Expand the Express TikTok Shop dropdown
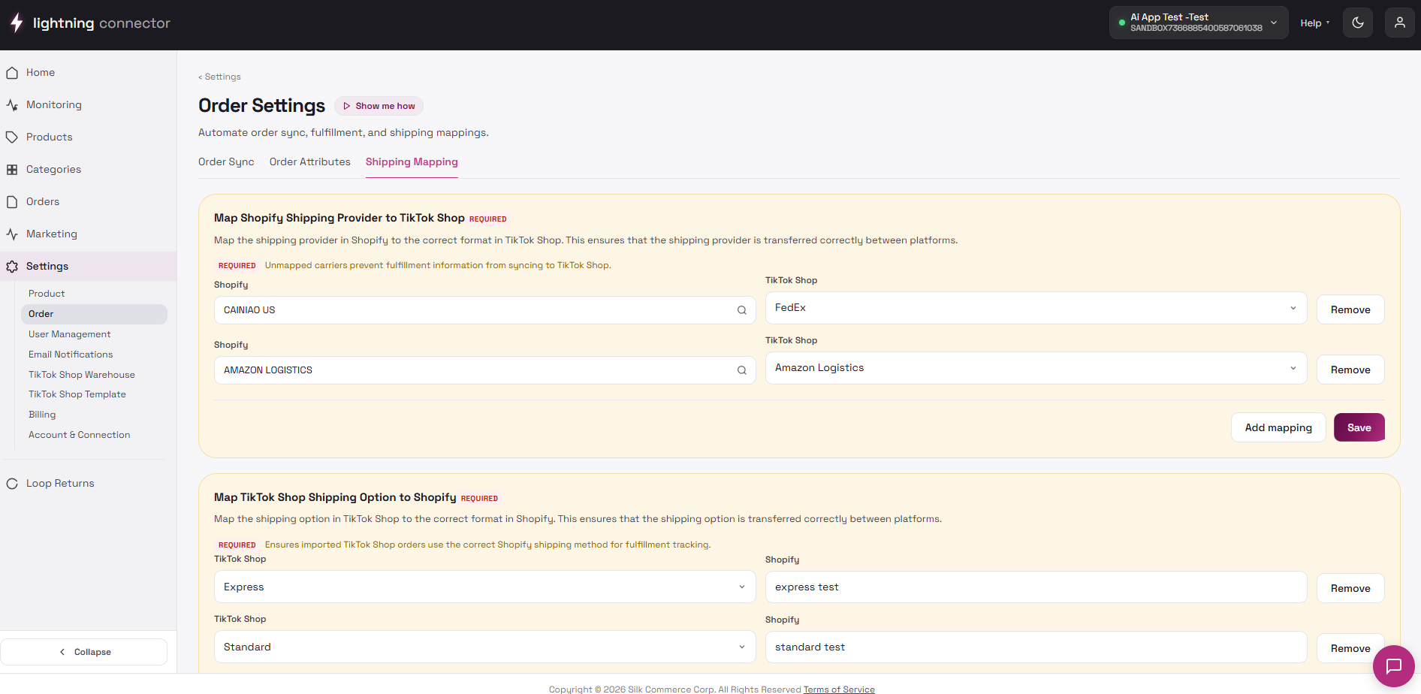 point(484,587)
